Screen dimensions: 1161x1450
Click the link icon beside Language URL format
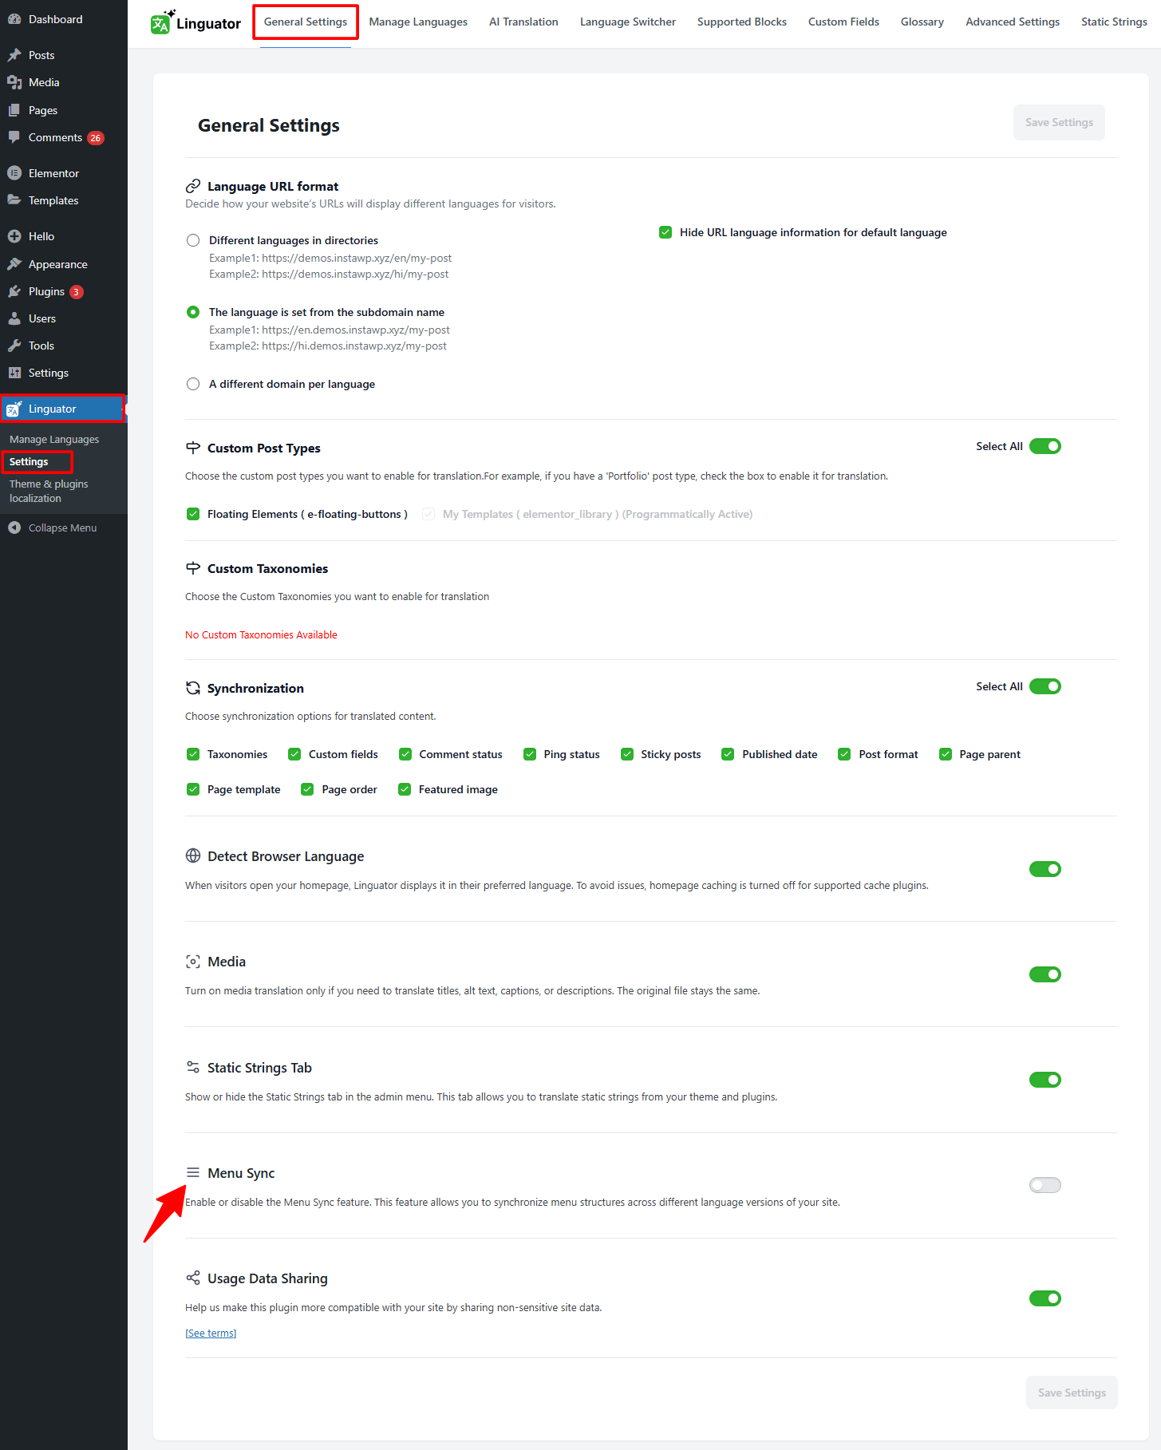tap(193, 186)
